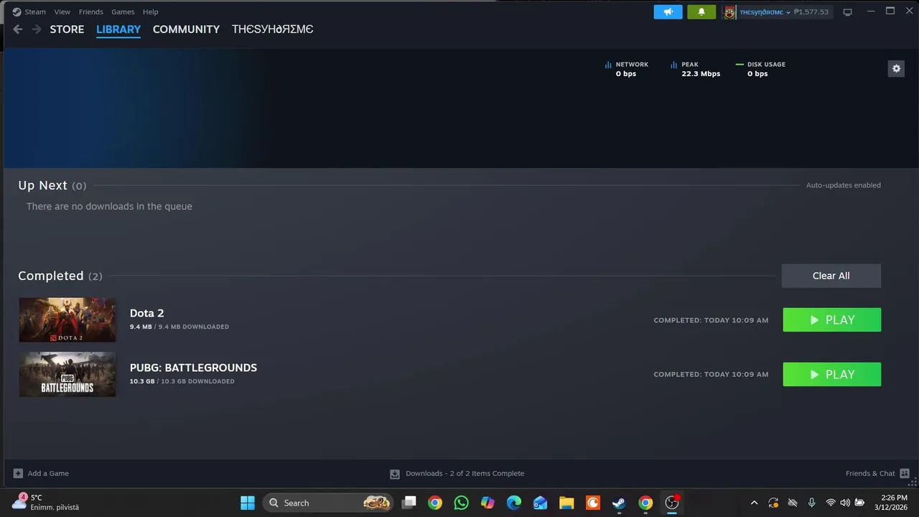Open WhatsApp from the taskbar

click(461, 503)
